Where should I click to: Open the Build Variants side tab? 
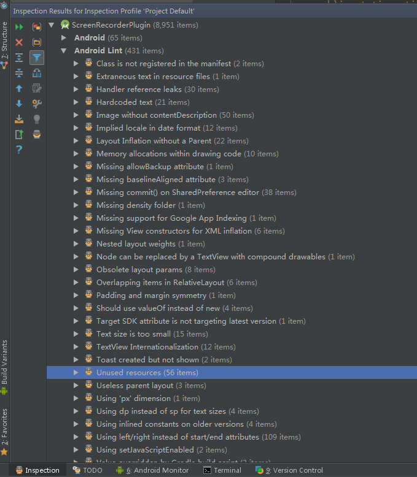[4, 367]
